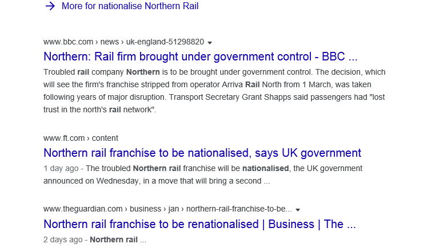Open the Guardian headline on franchise renationalised
The height and width of the screenshot is (252, 435).
199,224
